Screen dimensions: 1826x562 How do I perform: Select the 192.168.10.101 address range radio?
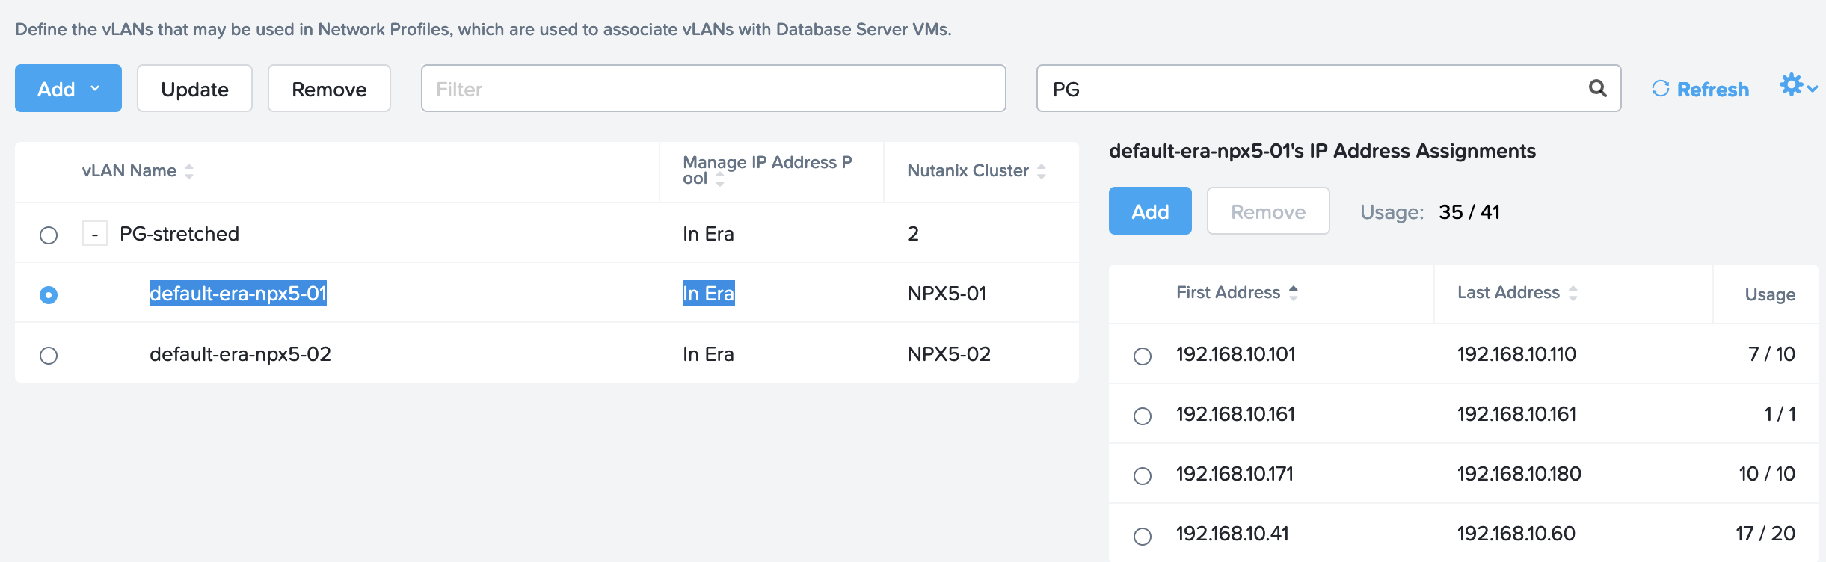(1143, 356)
